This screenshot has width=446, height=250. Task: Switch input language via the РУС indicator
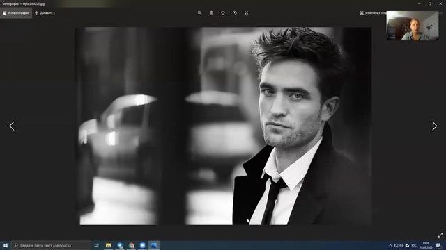[x=414, y=245]
